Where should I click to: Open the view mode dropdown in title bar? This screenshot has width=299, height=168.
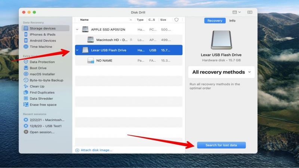point(237,12)
